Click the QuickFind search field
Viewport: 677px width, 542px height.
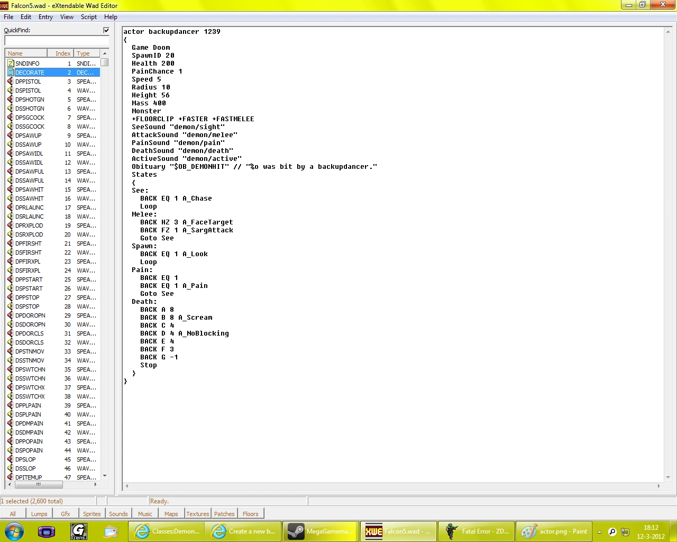click(x=57, y=41)
